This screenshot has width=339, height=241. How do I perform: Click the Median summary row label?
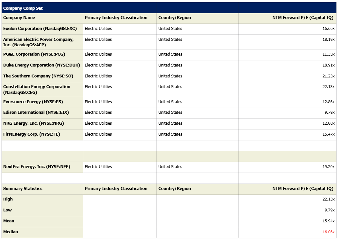[11, 232]
